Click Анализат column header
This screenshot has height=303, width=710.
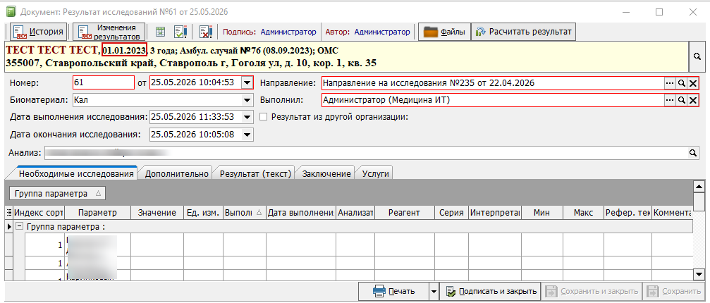coord(355,213)
